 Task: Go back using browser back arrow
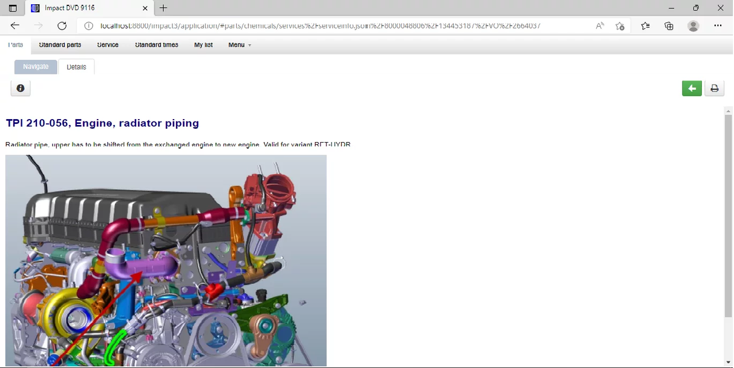coord(15,25)
